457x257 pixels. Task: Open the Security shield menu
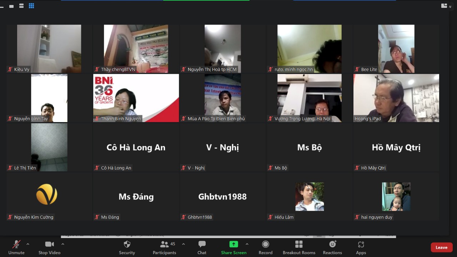(x=127, y=247)
